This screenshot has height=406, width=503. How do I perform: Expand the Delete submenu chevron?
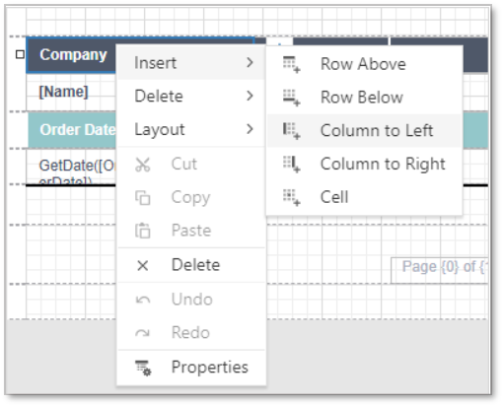click(x=250, y=96)
